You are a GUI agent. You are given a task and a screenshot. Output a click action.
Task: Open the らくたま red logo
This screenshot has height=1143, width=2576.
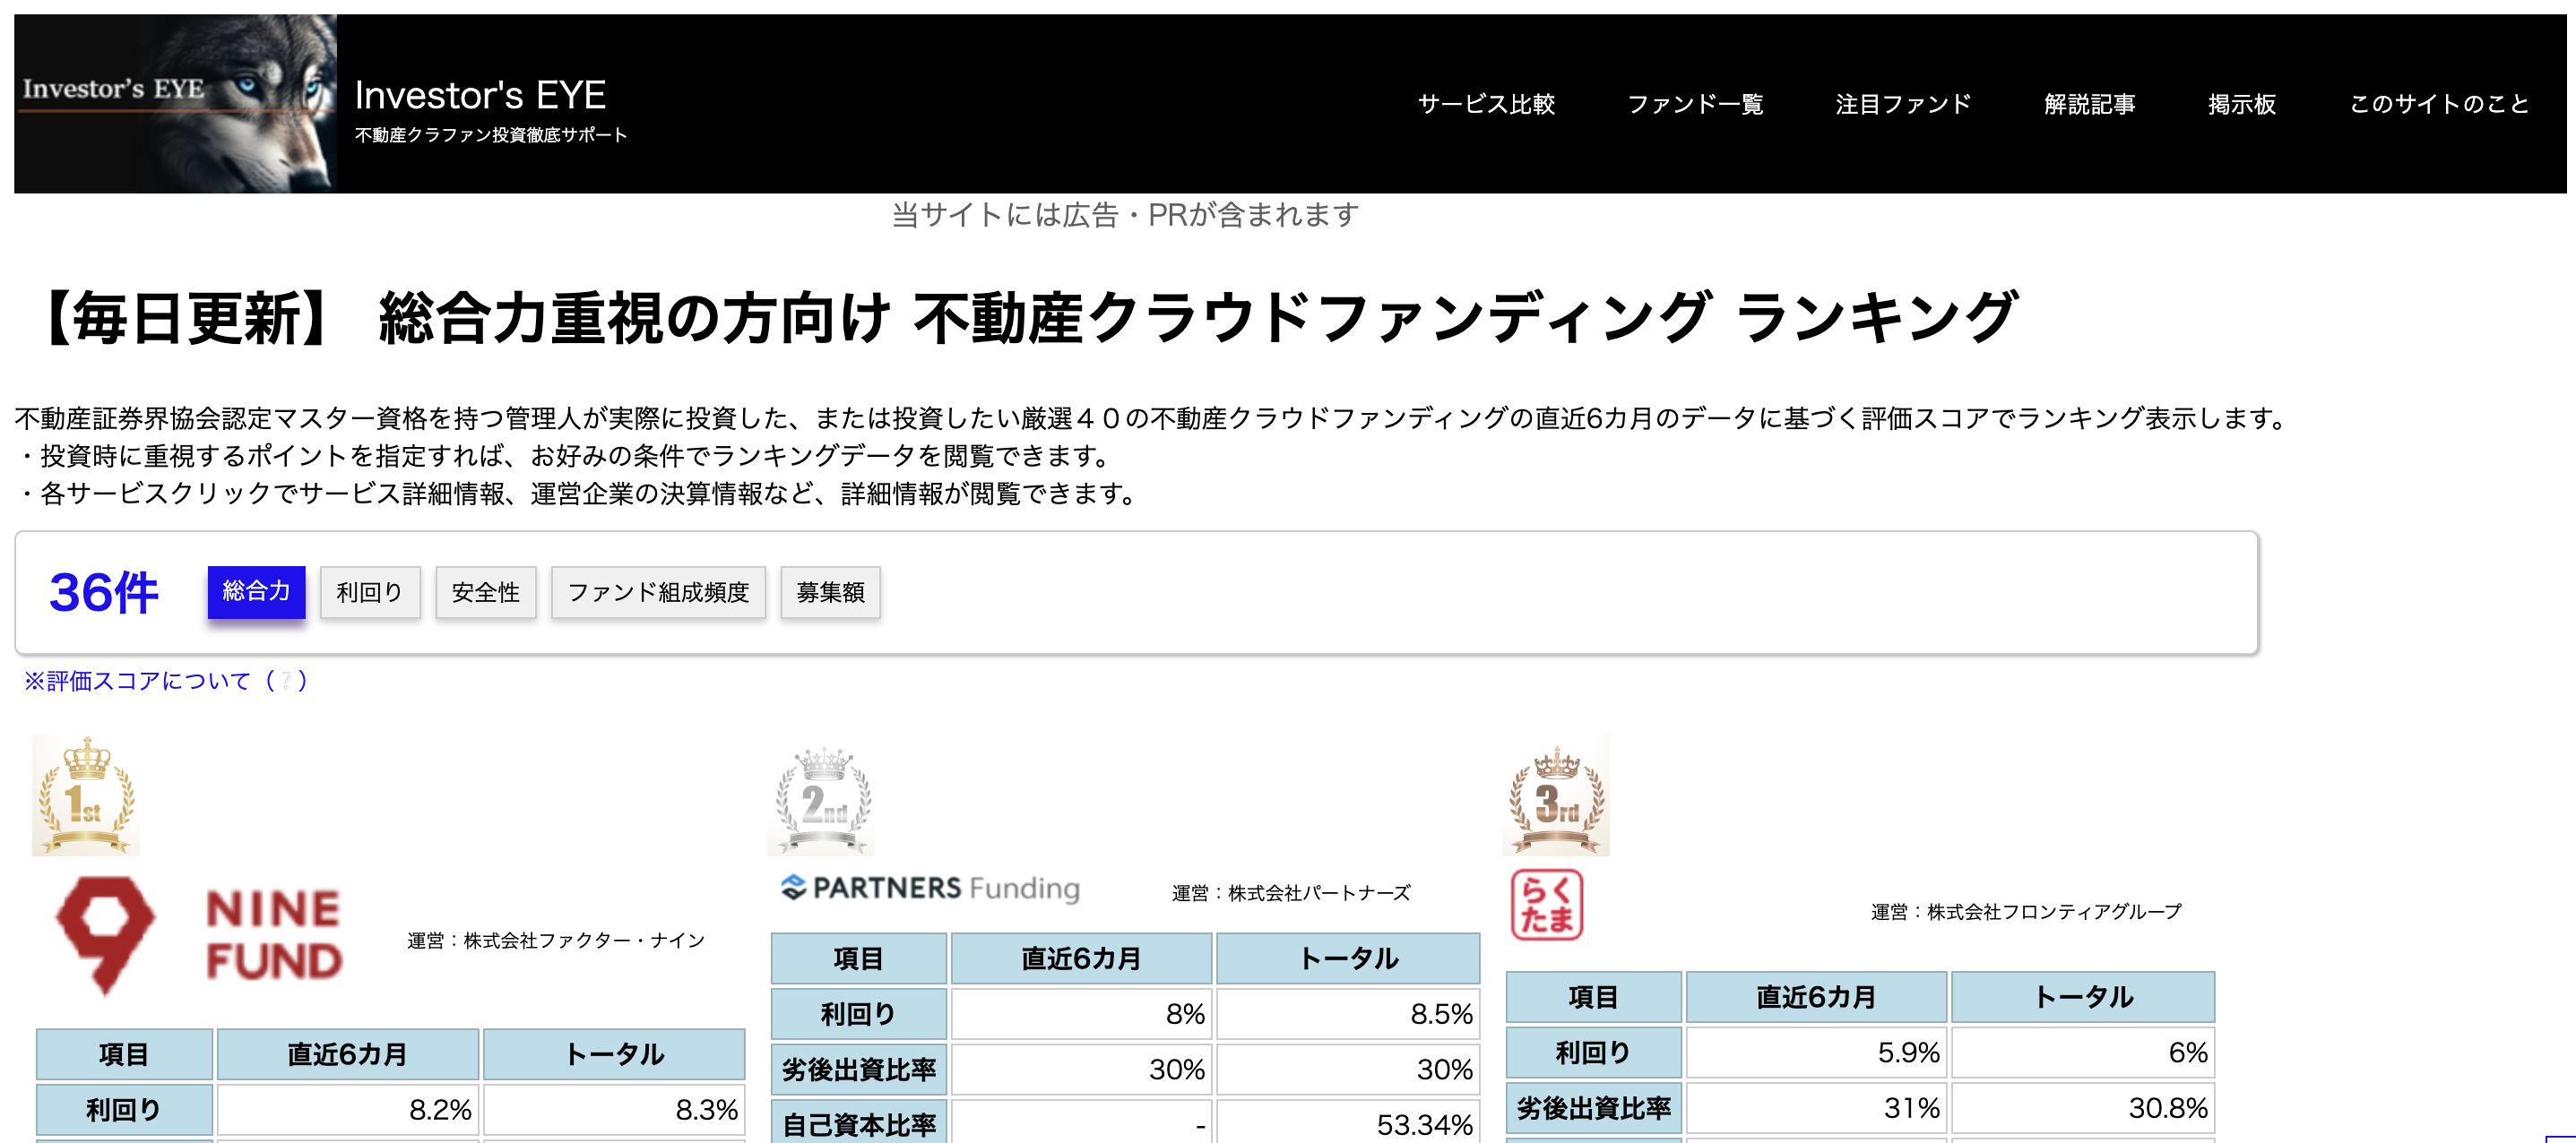1546,906
